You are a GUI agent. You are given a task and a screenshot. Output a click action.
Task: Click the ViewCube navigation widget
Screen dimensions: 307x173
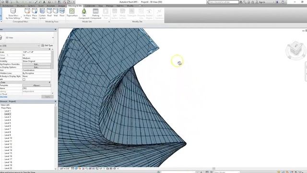295,50
